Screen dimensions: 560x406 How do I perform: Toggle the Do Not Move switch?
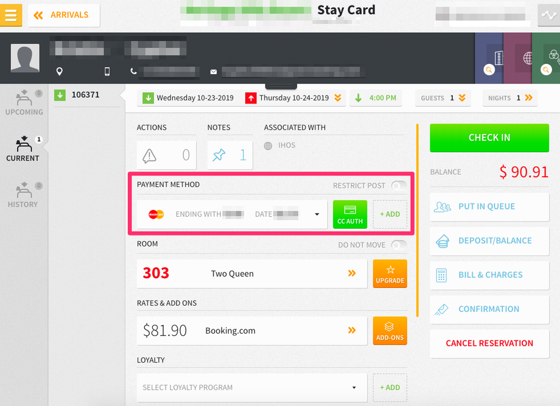tap(399, 245)
